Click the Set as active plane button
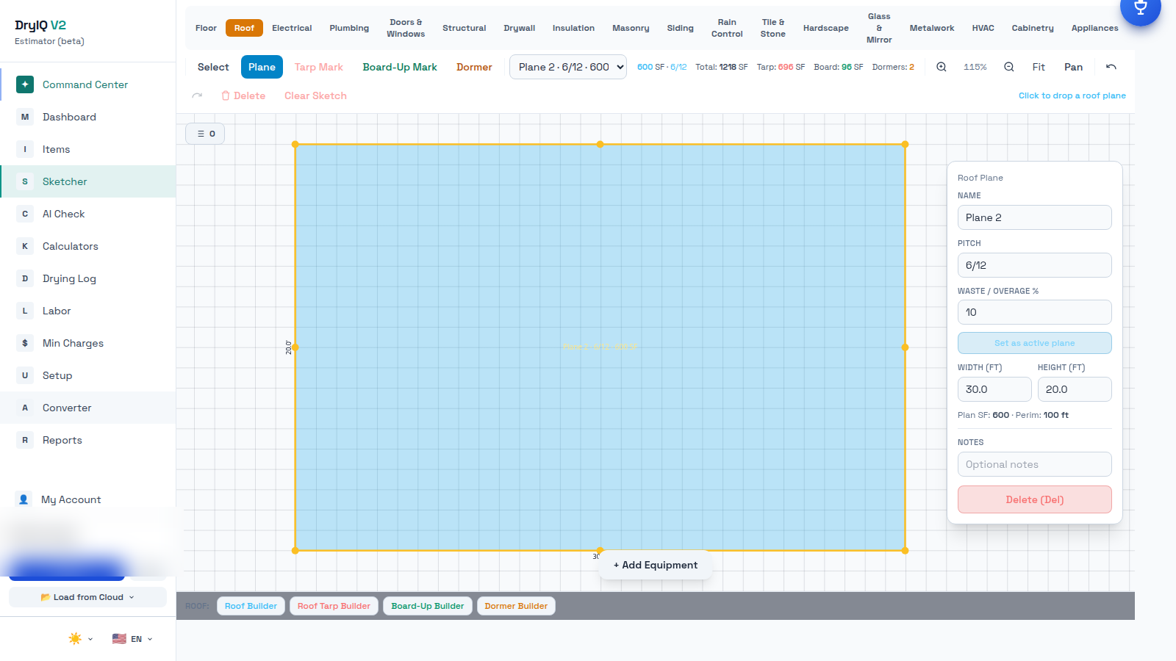 (x=1034, y=343)
